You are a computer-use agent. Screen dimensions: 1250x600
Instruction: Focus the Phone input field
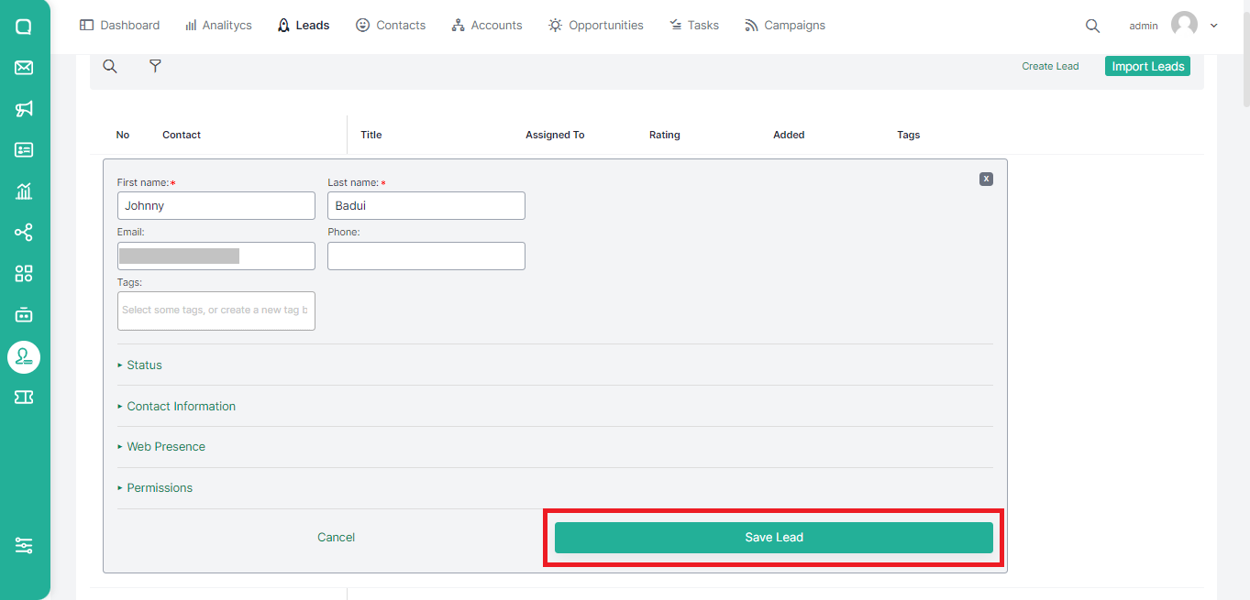pyautogui.click(x=426, y=256)
